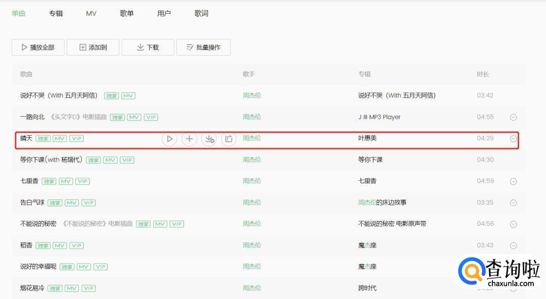546x299 pixels.
Task: Open the 歌单 tab
Action: [127, 13]
